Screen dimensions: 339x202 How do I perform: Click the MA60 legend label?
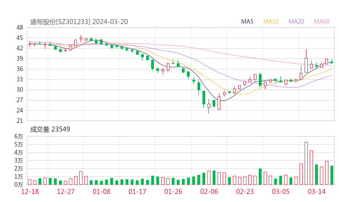click(x=322, y=22)
